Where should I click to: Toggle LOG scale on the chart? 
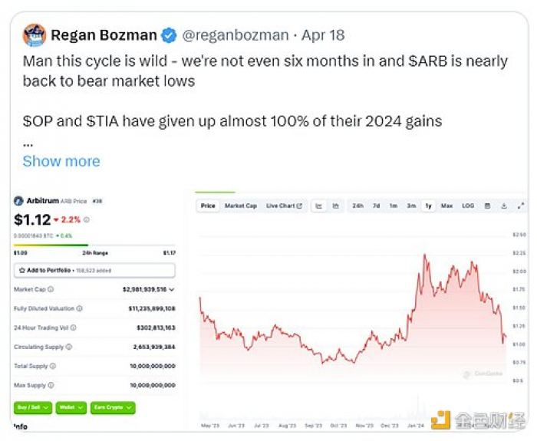pyautogui.click(x=468, y=206)
